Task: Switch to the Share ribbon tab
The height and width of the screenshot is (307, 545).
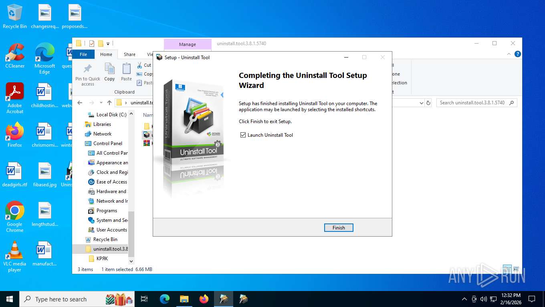Action: 129,54
